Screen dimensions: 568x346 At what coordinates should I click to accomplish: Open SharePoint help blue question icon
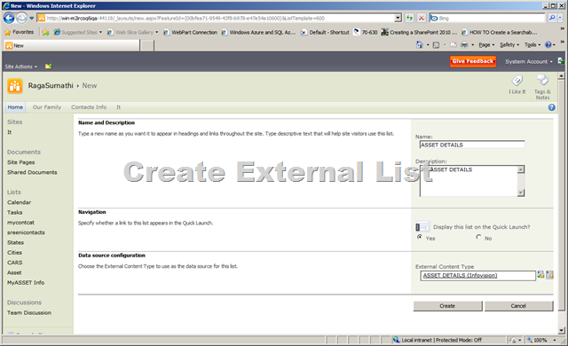(x=551, y=107)
